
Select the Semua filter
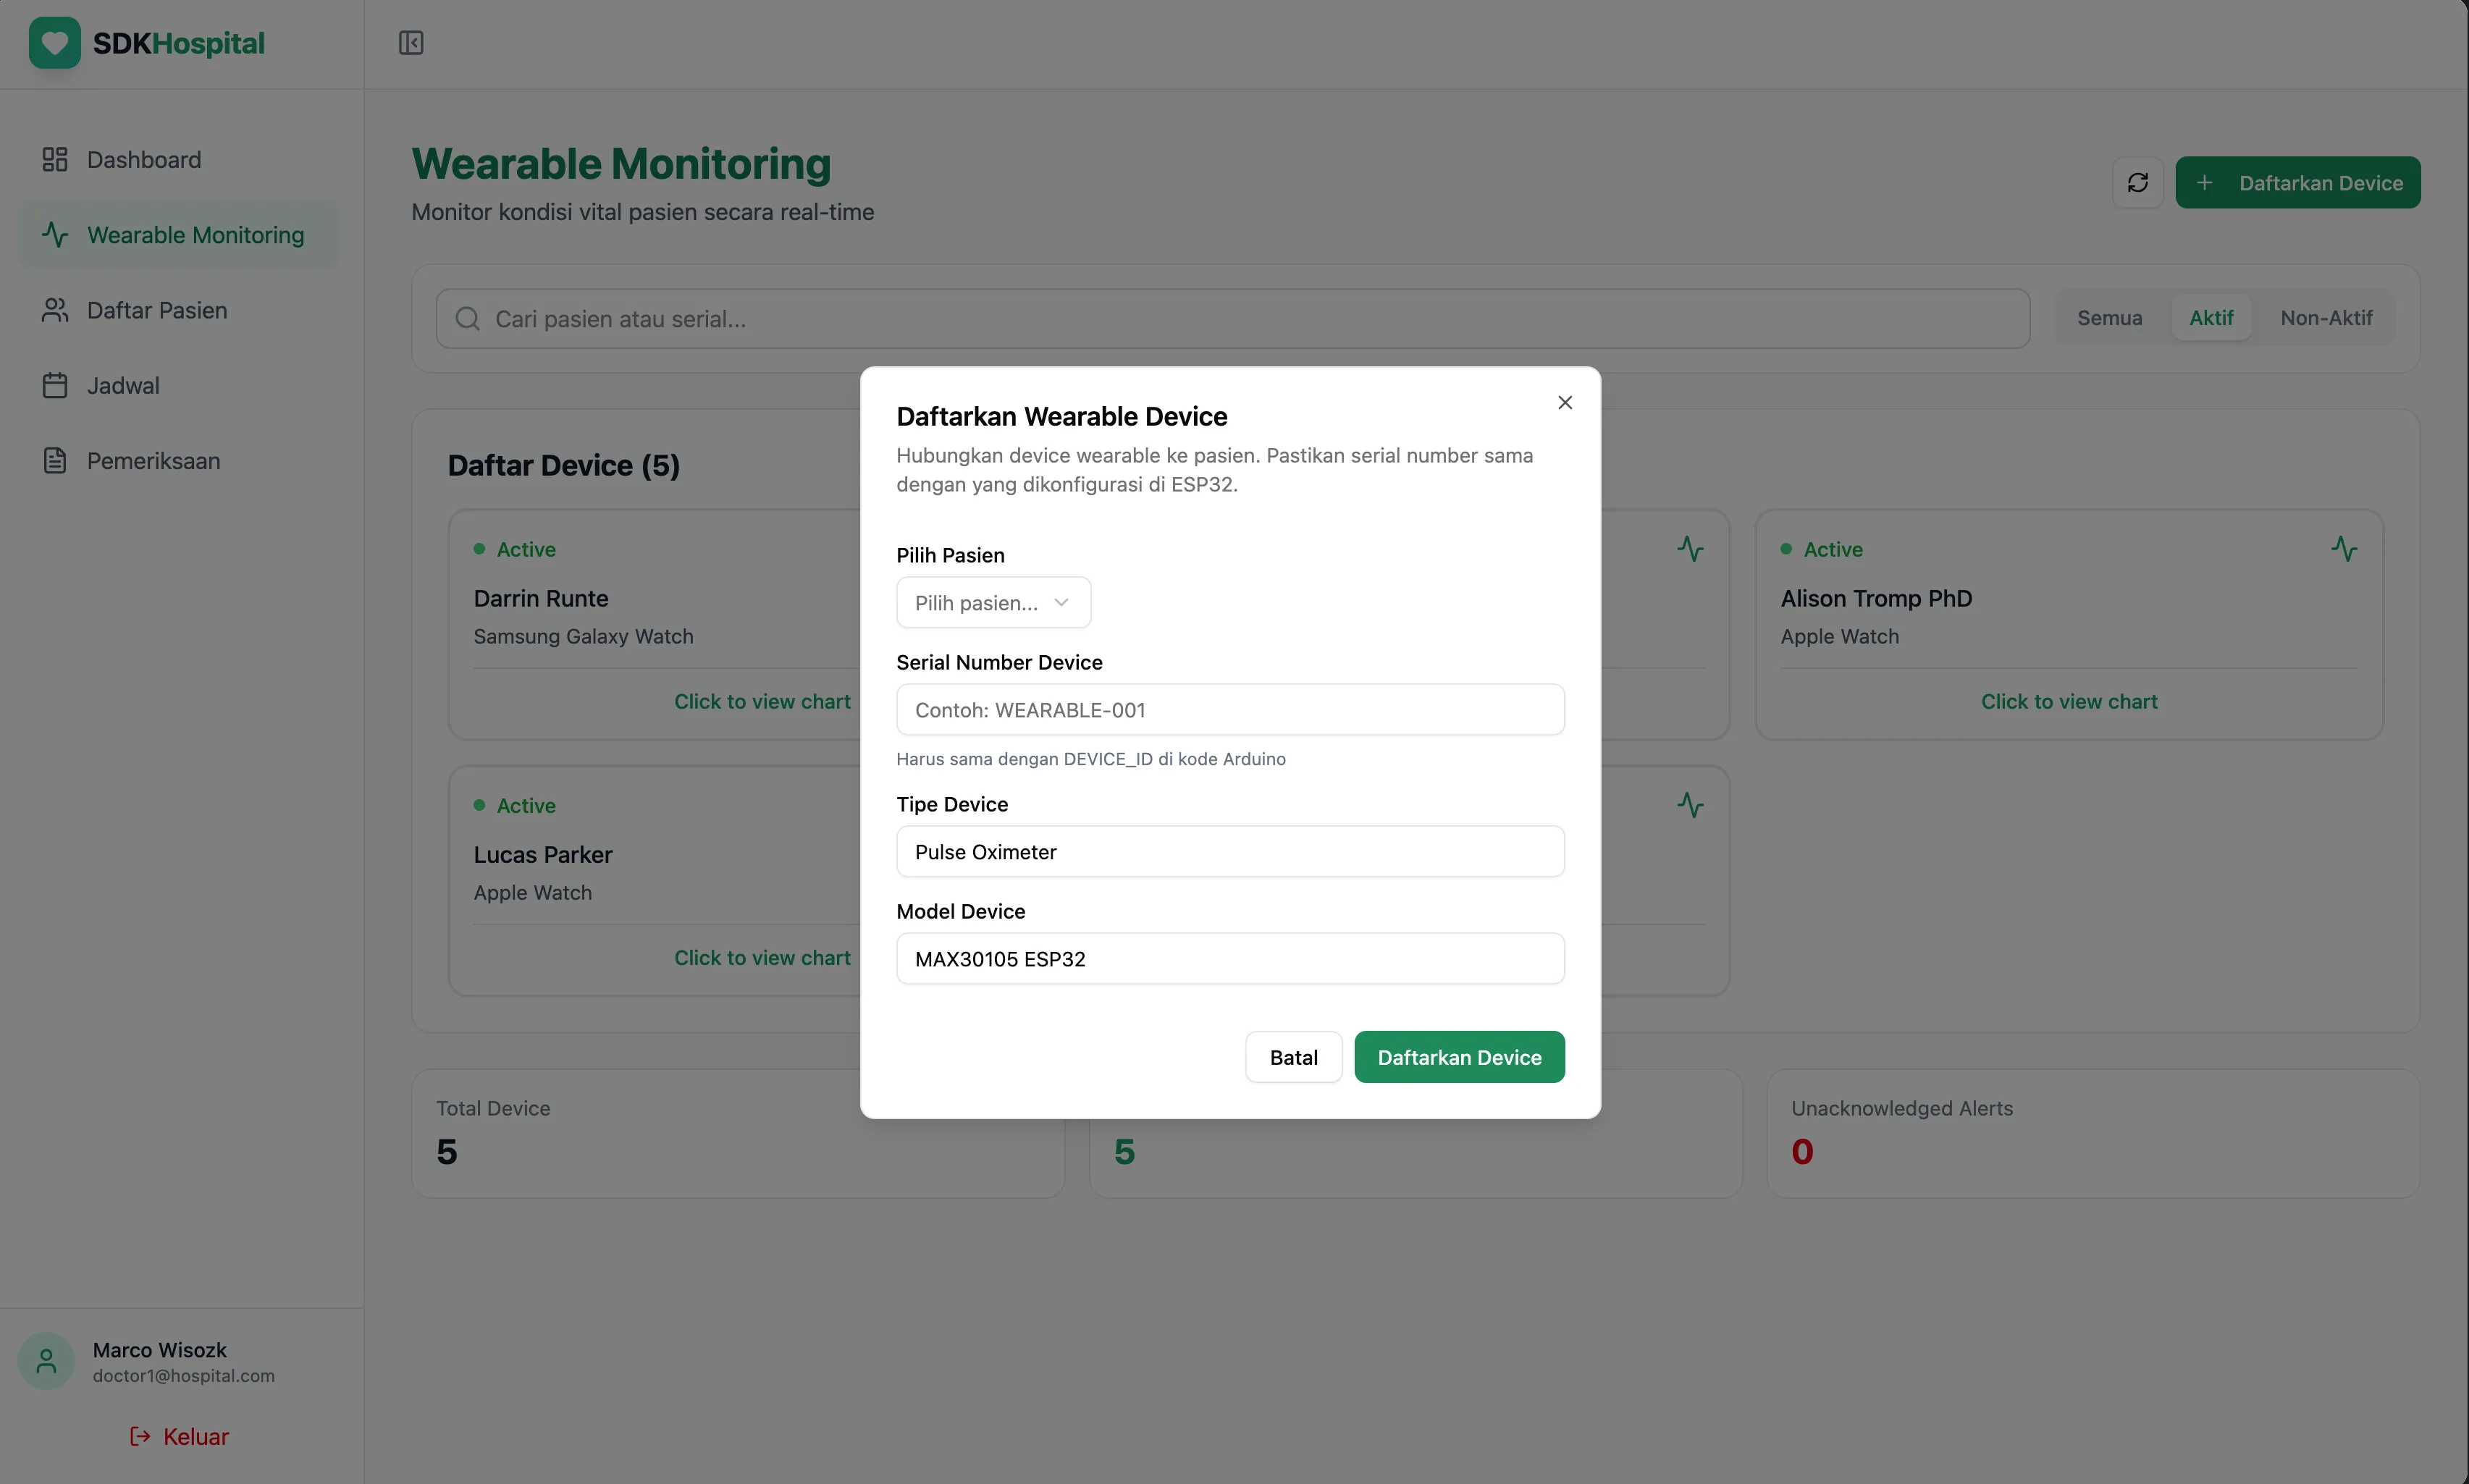tap(2110, 317)
